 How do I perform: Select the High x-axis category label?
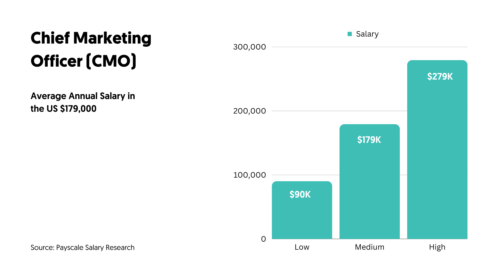(437, 247)
